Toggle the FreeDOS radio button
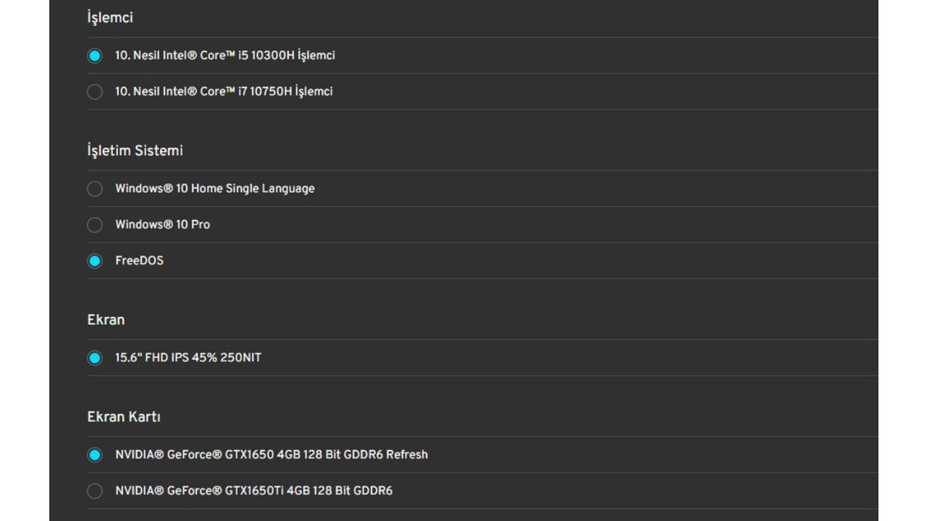Viewport: 927px width, 521px height. click(x=94, y=261)
